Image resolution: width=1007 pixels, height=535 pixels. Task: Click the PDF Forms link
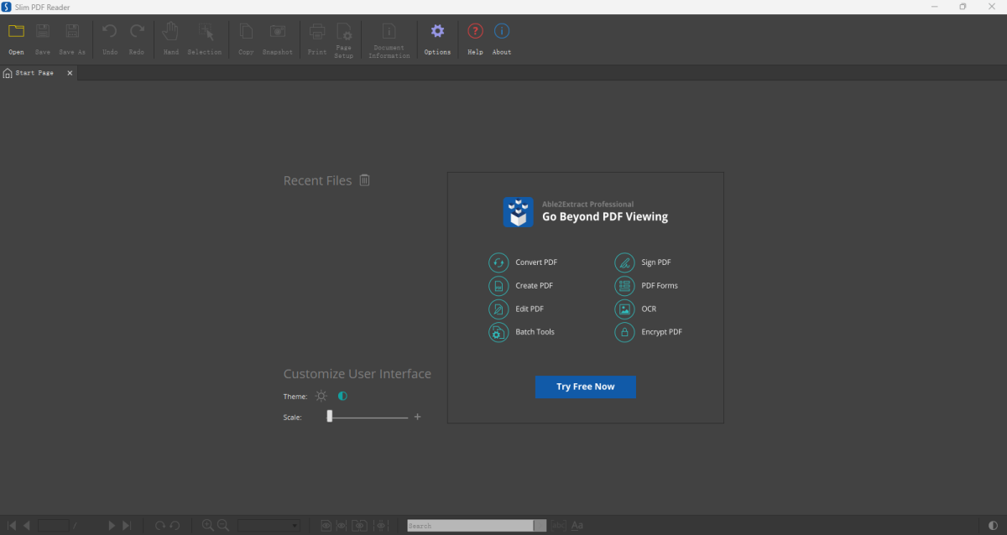click(659, 286)
